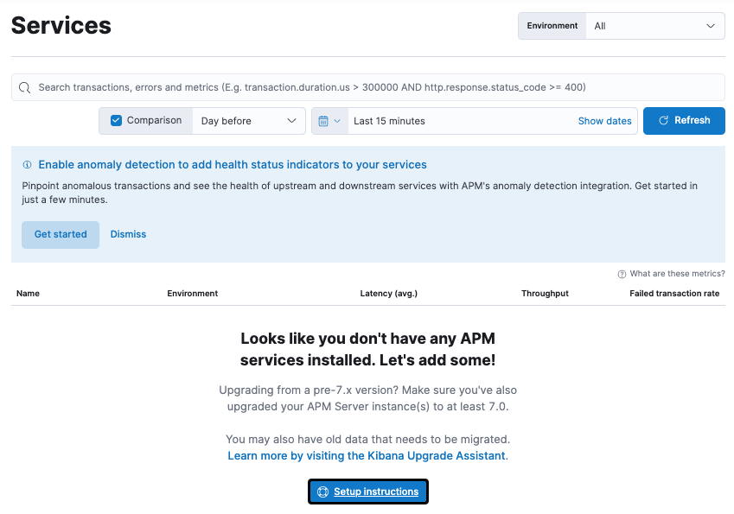
Task: Click Get started for anomaly detection
Action: (x=61, y=234)
